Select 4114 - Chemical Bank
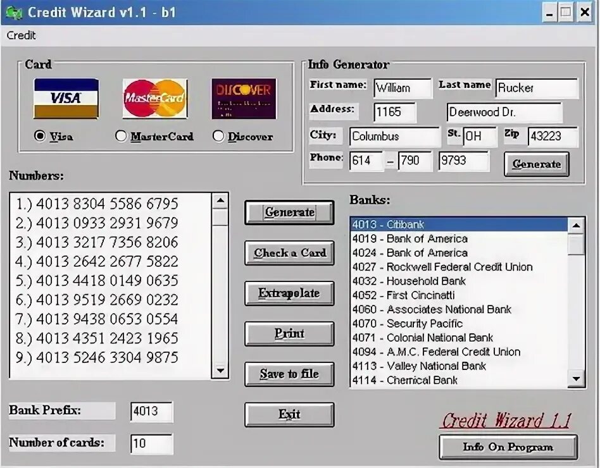 tap(459, 380)
